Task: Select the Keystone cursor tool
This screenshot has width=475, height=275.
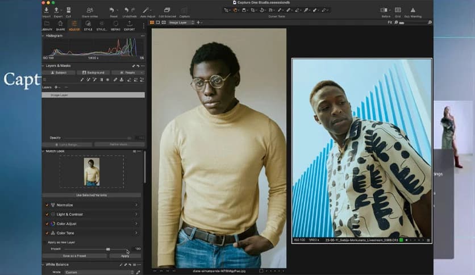Action: click(x=271, y=10)
